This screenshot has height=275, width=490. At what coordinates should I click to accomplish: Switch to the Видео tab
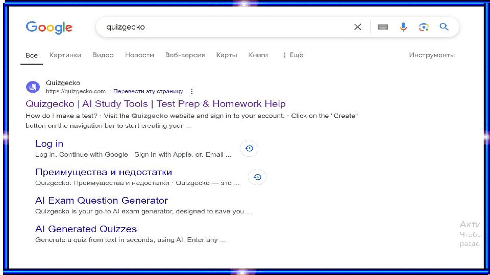tap(103, 55)
